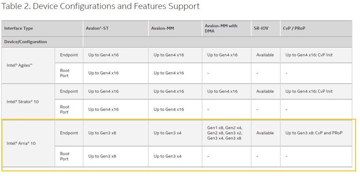The image size is (360, 176).
Task: Click the Intel Stratix 10 device cell
Action: coord(22,102)
